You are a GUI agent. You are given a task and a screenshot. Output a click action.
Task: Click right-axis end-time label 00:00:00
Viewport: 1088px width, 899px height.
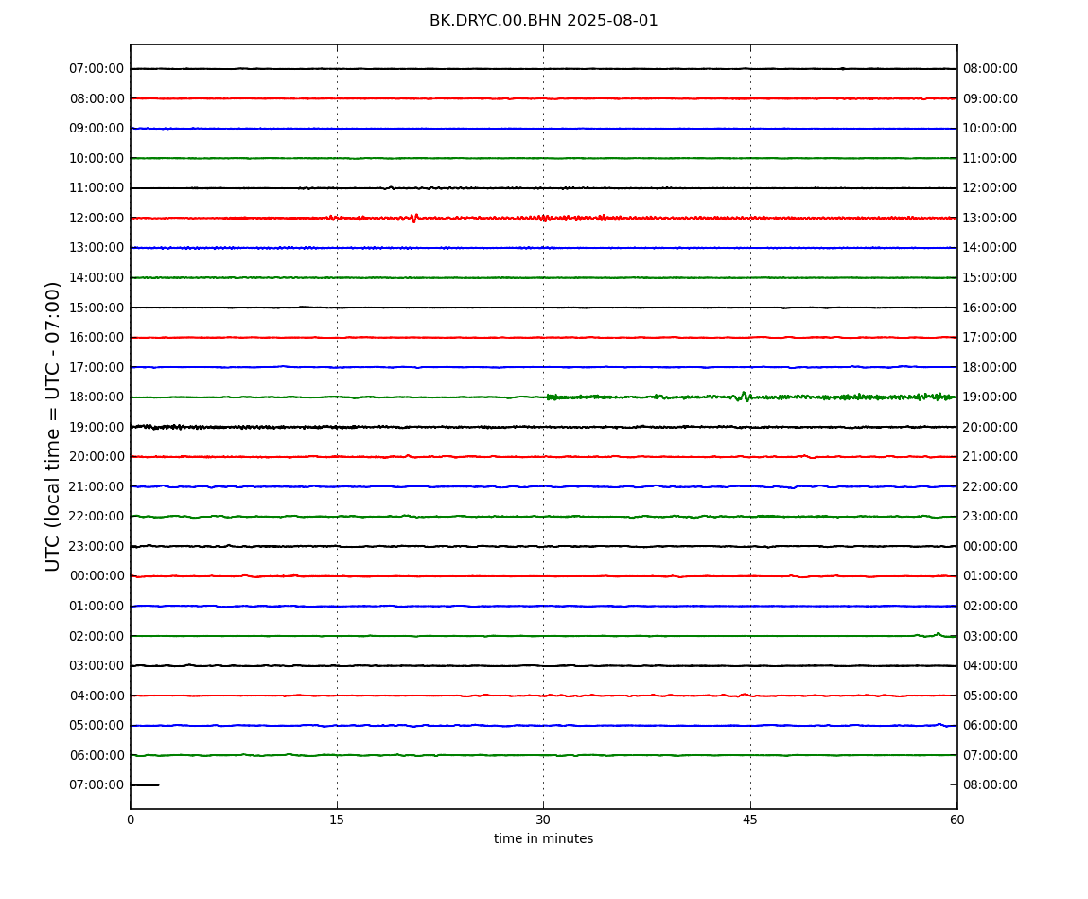[991, 546]
